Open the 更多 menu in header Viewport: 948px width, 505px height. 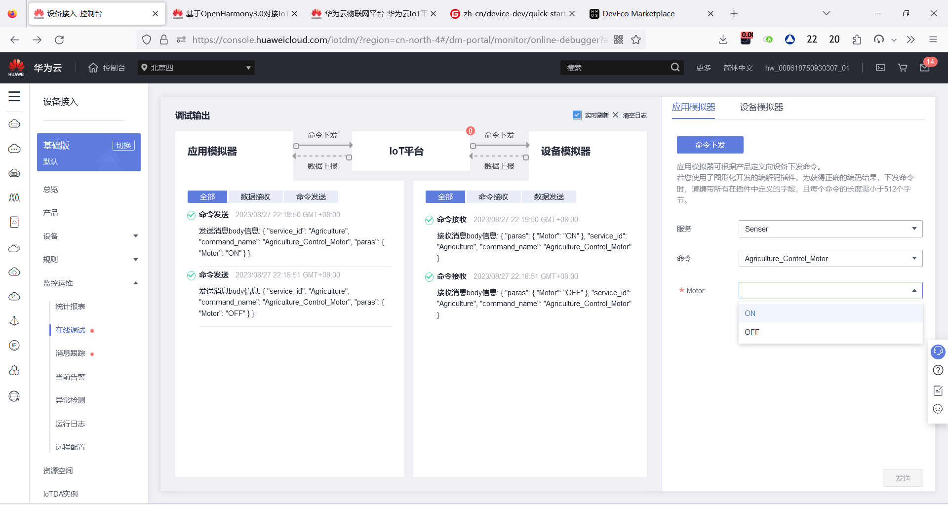[704, 68]
